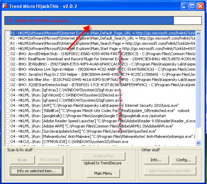The width and height of the screenshot is (207, 184).
Task: Select the avp.exe Kaspersky row text
Action: [94, 105]
